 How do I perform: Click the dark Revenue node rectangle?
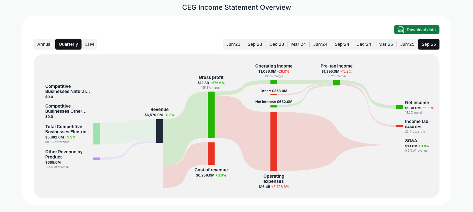(x=159, y=131)
